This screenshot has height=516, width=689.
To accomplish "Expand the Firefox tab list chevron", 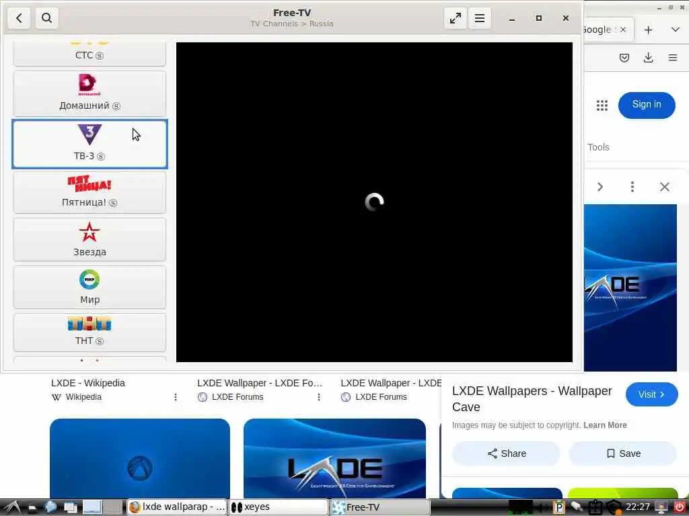I will pyautogui.click(x=676, y=30).
